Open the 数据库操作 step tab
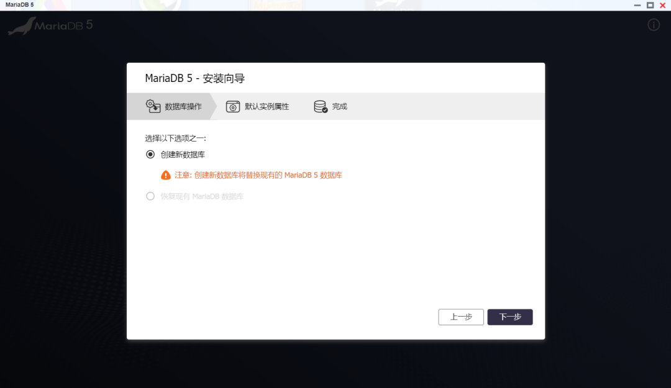The width and height of the screenshot is (671, 388). [172, 107]
